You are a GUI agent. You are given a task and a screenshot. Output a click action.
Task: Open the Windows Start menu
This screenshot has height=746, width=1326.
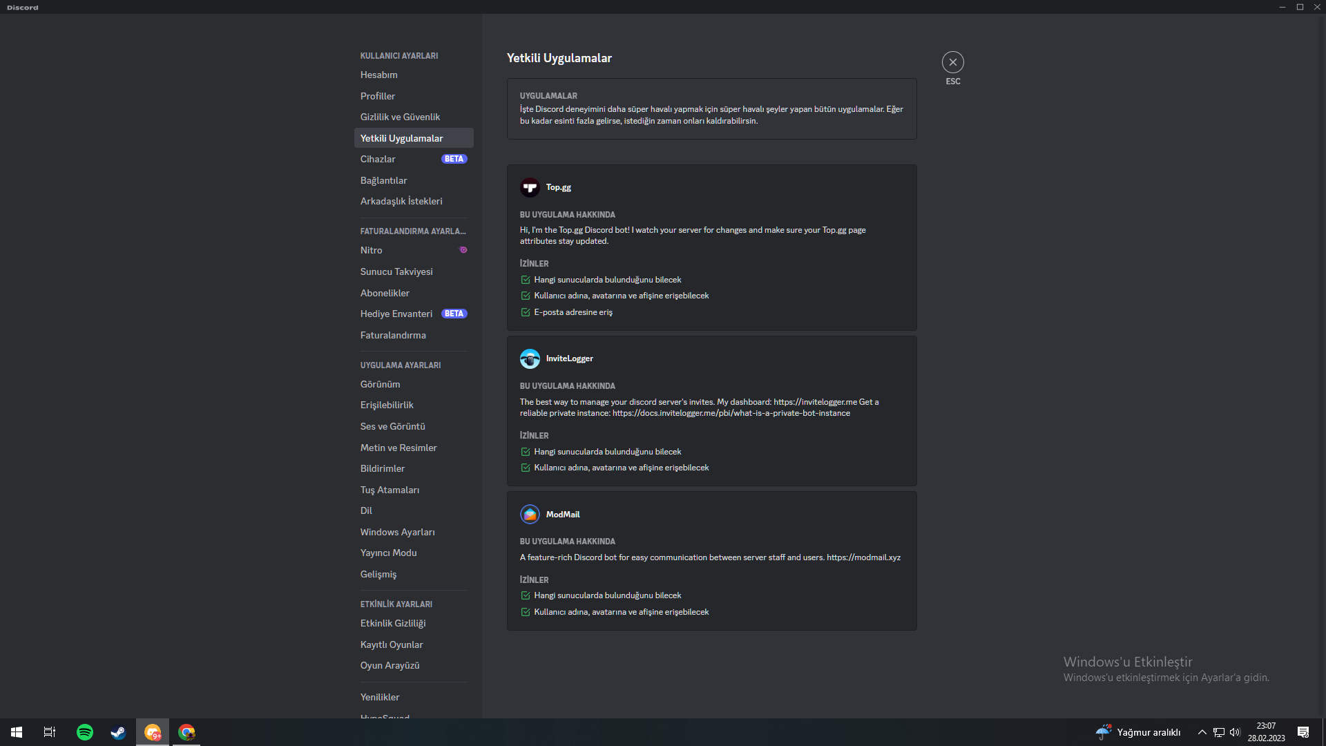[17, 732]
